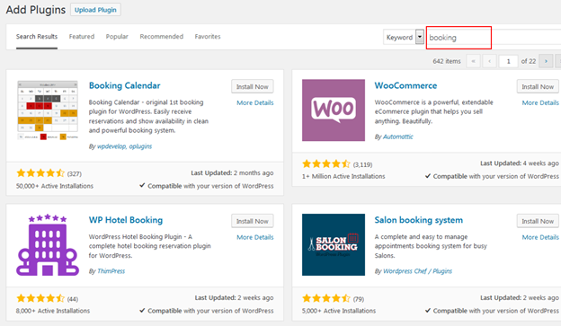Click the WP Hotel Booking hotel icon

tap(48, 245)
